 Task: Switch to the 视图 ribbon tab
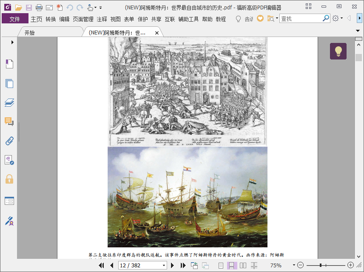(115, 19)
